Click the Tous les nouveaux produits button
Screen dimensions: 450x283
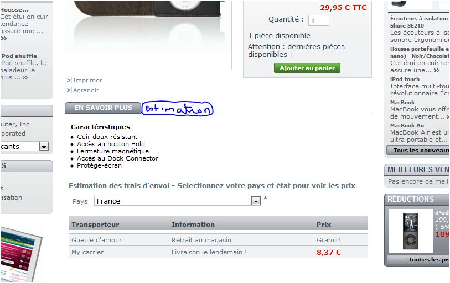point(418,151)
